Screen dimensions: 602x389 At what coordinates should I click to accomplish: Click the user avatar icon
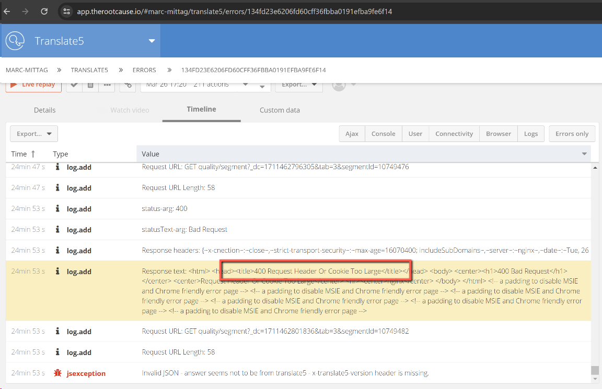point(339,85)
